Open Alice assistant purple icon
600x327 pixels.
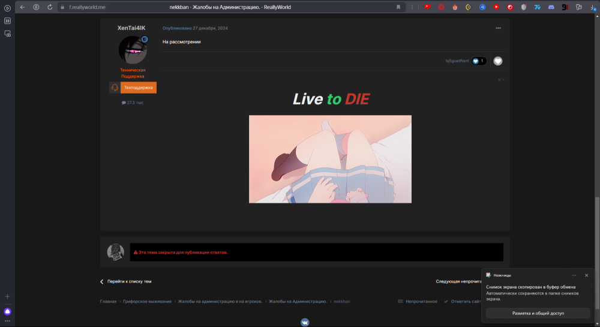coord(7,311)
